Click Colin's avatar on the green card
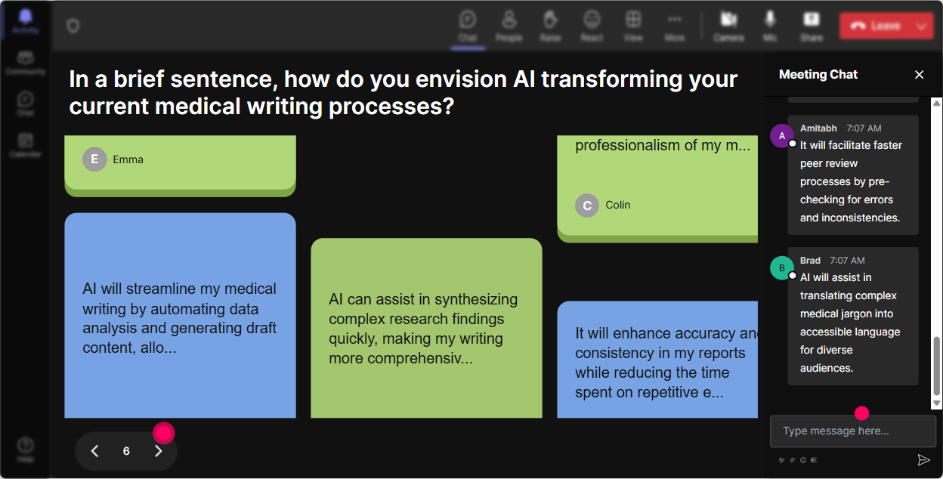The height and width of the screenshot is (479, 943). [587, 205]
